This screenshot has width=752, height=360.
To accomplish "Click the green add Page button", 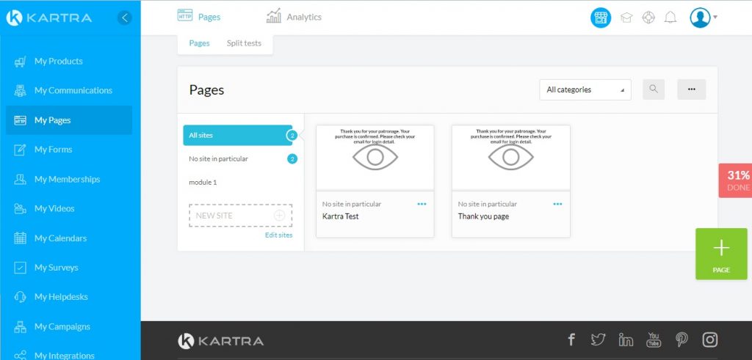I will click(720, 254).
